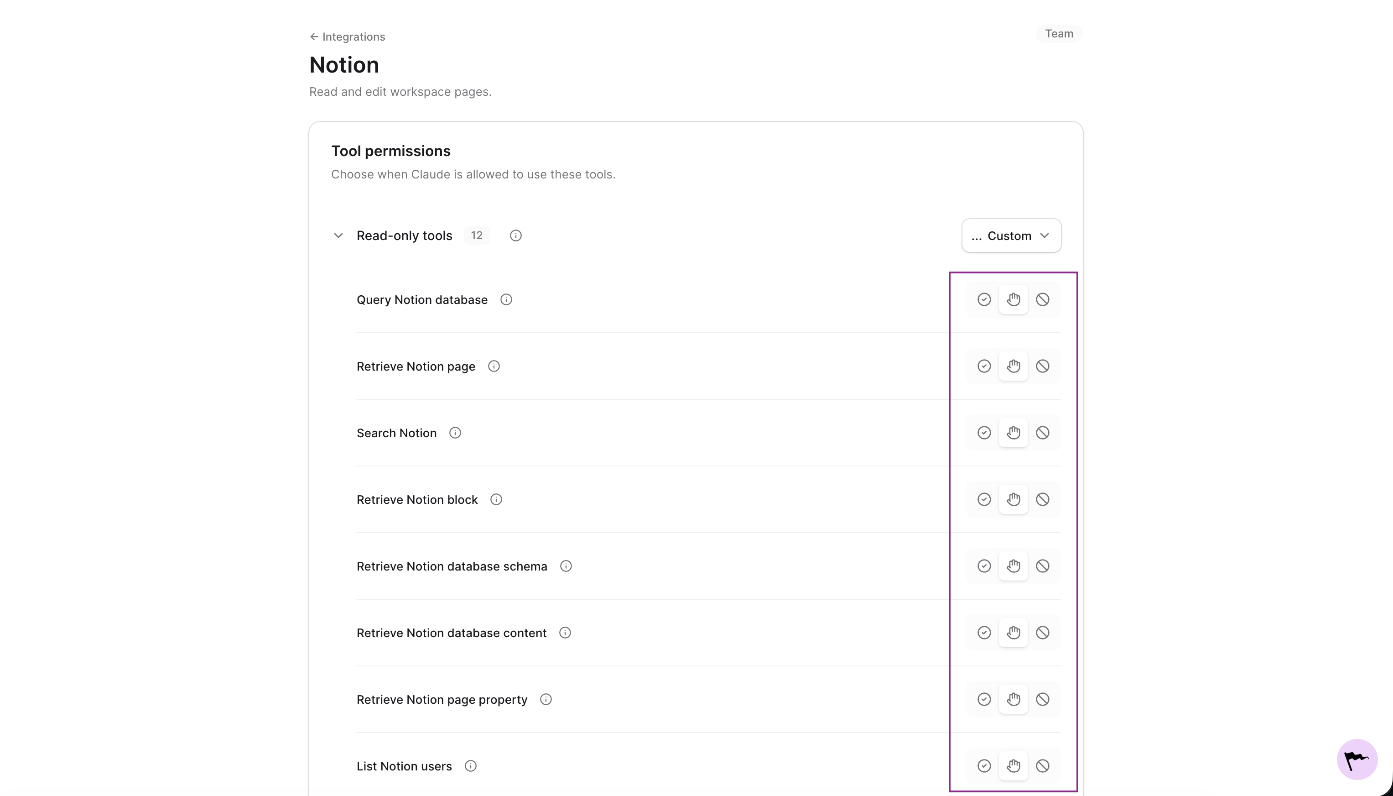The image size is (1393, 796).
Task: Collapse the Read-only tools section
Action: coord(338,236)
